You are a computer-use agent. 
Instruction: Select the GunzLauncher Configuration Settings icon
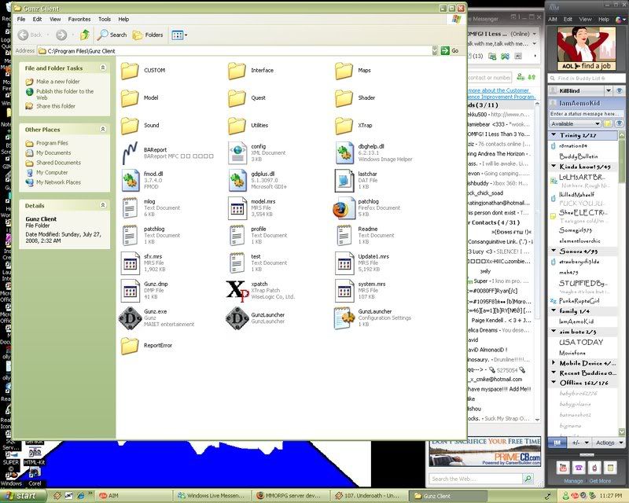pos(344,318)
